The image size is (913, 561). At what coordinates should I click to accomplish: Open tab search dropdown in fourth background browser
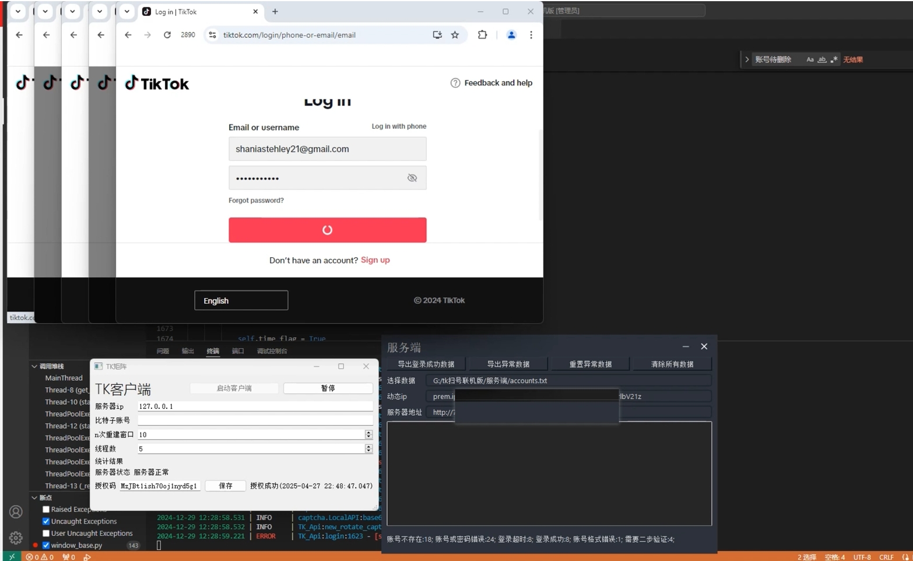[x=100, y=12]
